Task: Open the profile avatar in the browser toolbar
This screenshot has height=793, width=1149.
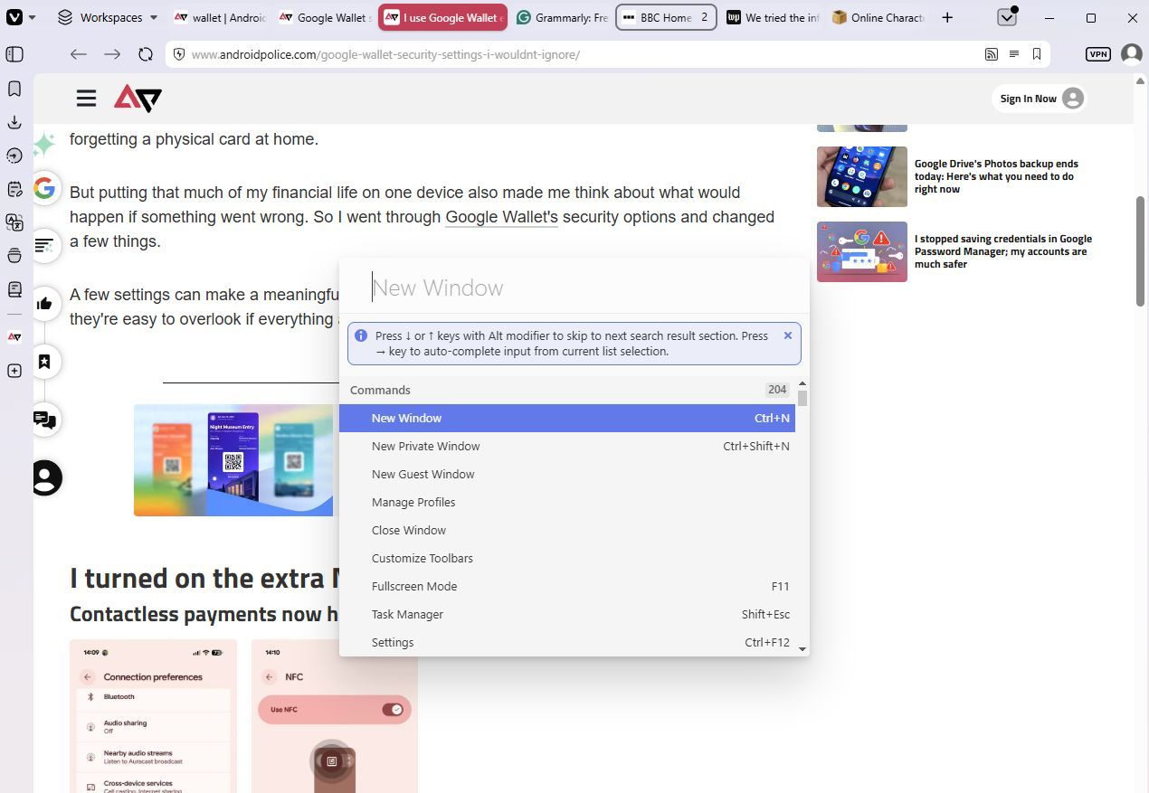Action: pos(1131,54)
